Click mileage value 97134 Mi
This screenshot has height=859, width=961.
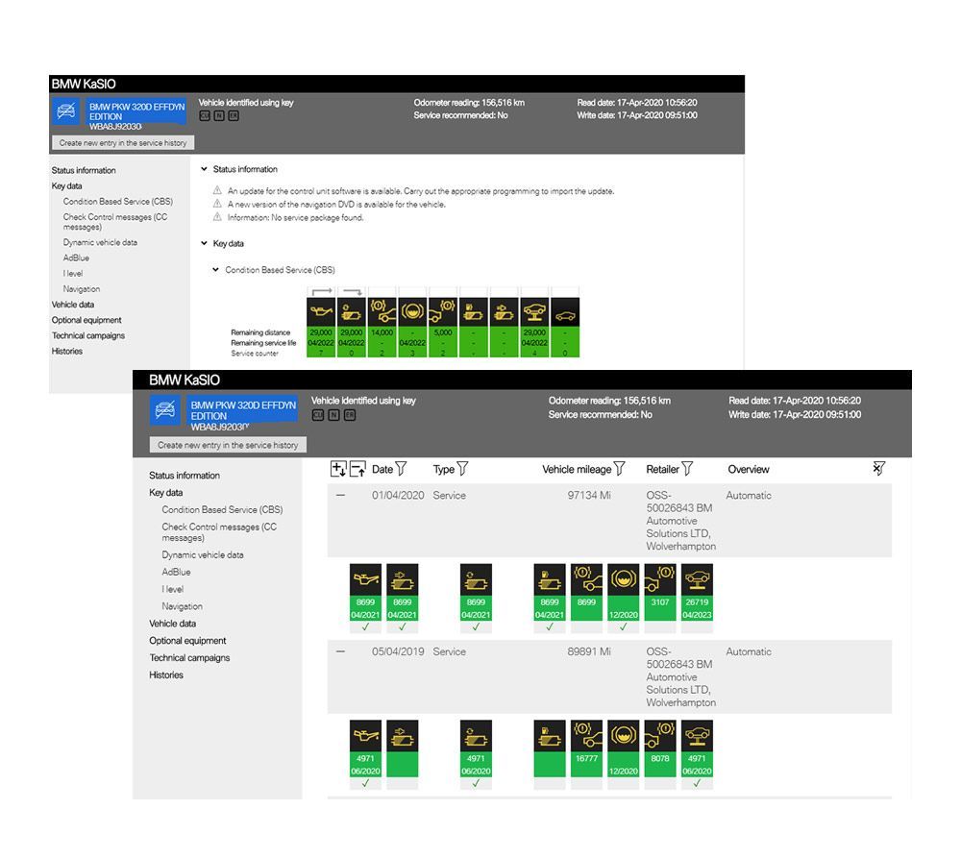(x=589, y=495)
